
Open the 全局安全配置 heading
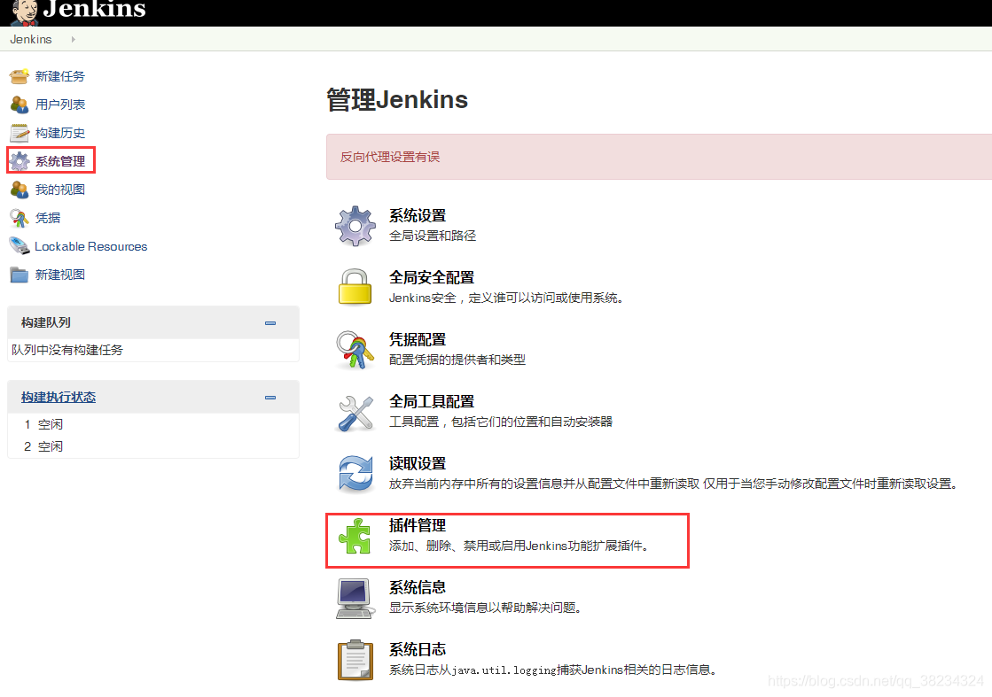pos(432,277)
